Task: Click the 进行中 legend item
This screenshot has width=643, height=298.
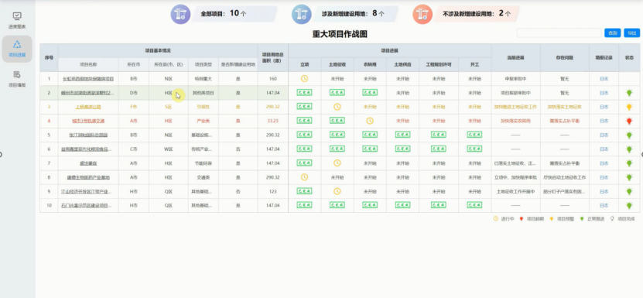Action: [504, 219]
